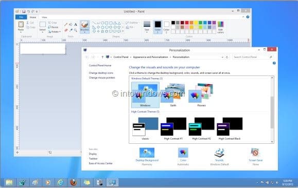298x188 pixels.
Task: Pick the red color in Paint palette
Action: click(187, 23)
